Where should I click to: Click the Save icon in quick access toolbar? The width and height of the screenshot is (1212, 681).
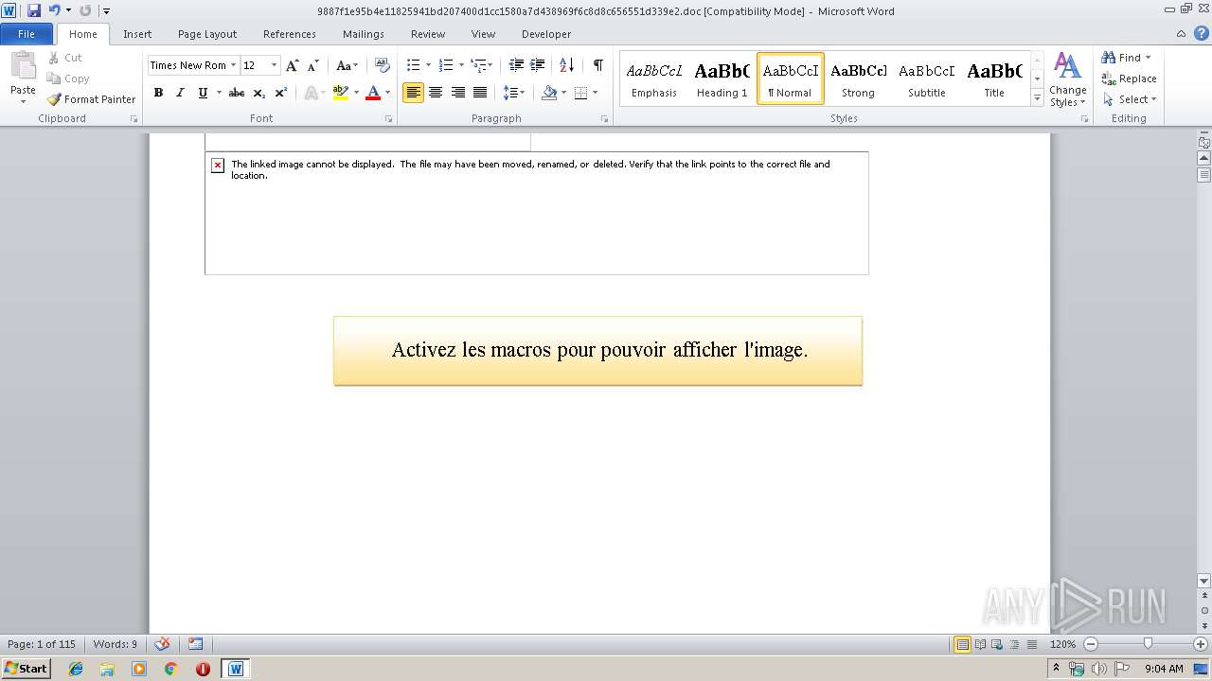pyautogui.click(x=34, y=10)
